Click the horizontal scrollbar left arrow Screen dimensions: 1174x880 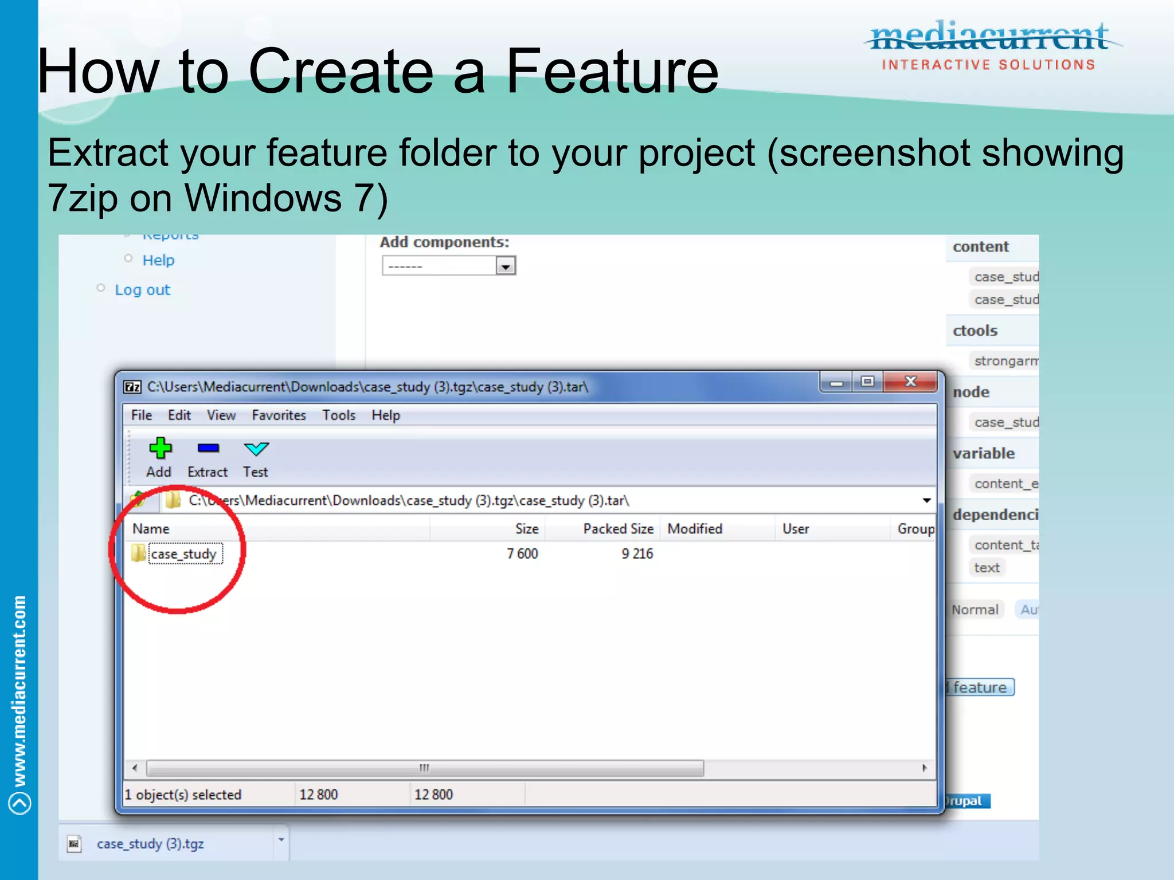(135, 768)
